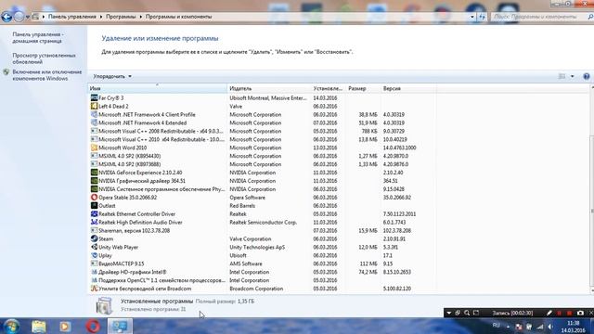This screenshot has height=334, width=594.
Task: Pause the screen recording
Action: click(x=559, y=313)
